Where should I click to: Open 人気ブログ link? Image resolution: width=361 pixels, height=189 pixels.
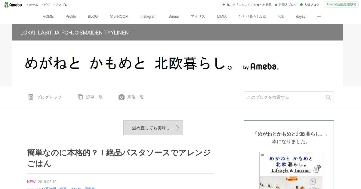click(311, 5)
